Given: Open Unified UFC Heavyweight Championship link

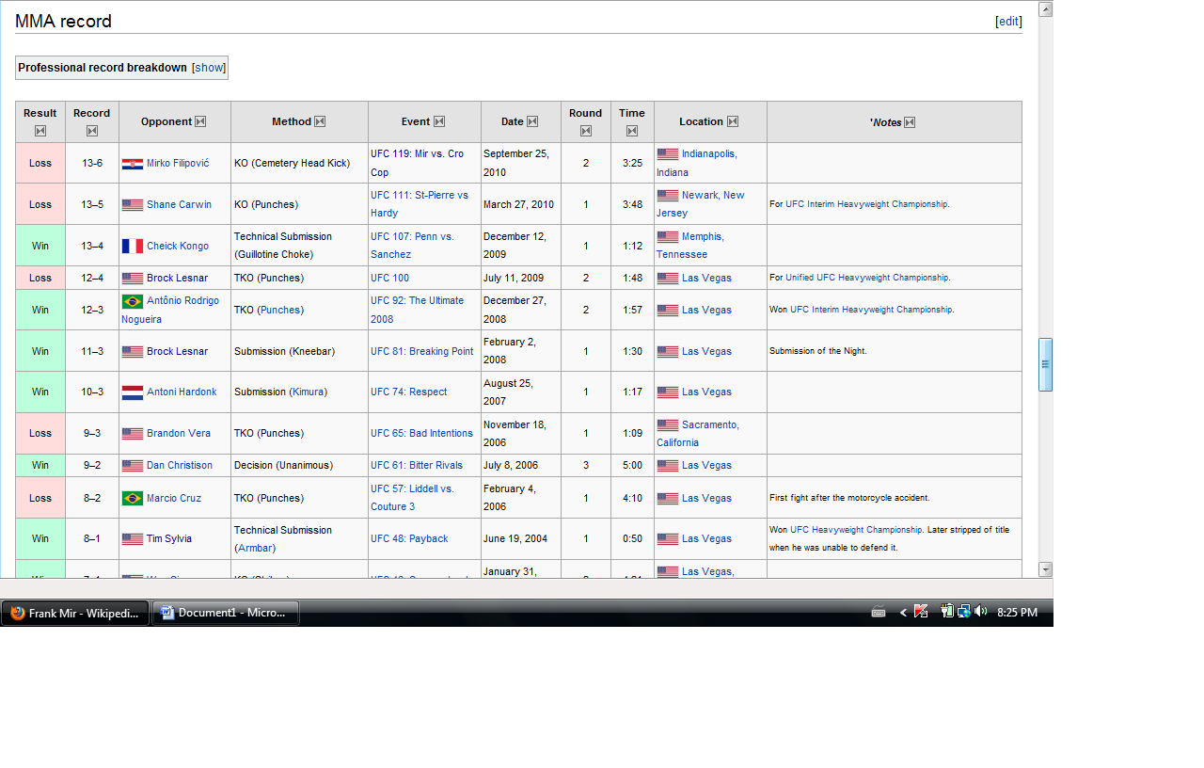Looking at the screenshot, I should click(867, 278).
